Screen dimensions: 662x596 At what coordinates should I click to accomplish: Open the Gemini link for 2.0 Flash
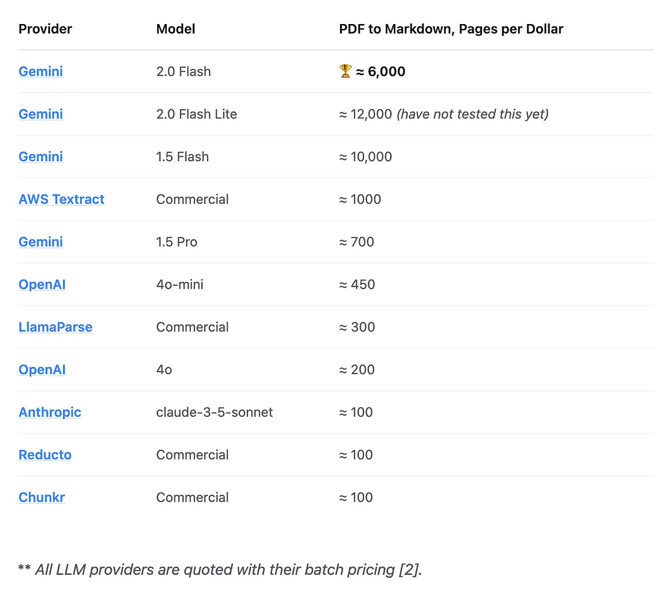point(40,72)
